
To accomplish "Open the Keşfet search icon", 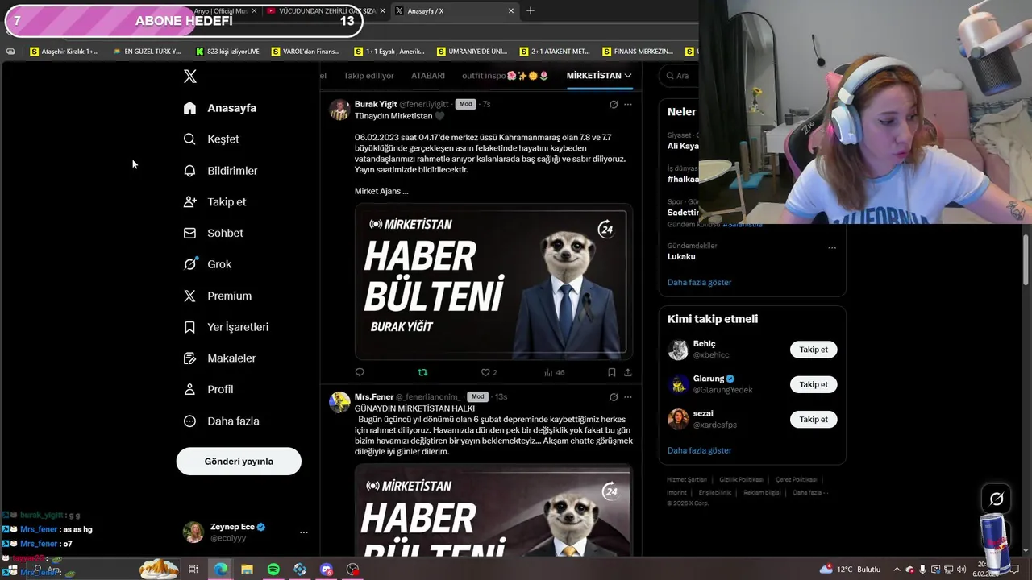I will pyautogui.click(x=189, y=139).
